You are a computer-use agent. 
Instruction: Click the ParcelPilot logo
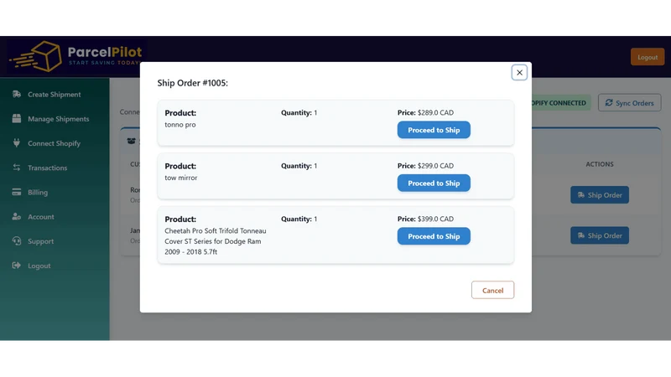pos(76,57)
